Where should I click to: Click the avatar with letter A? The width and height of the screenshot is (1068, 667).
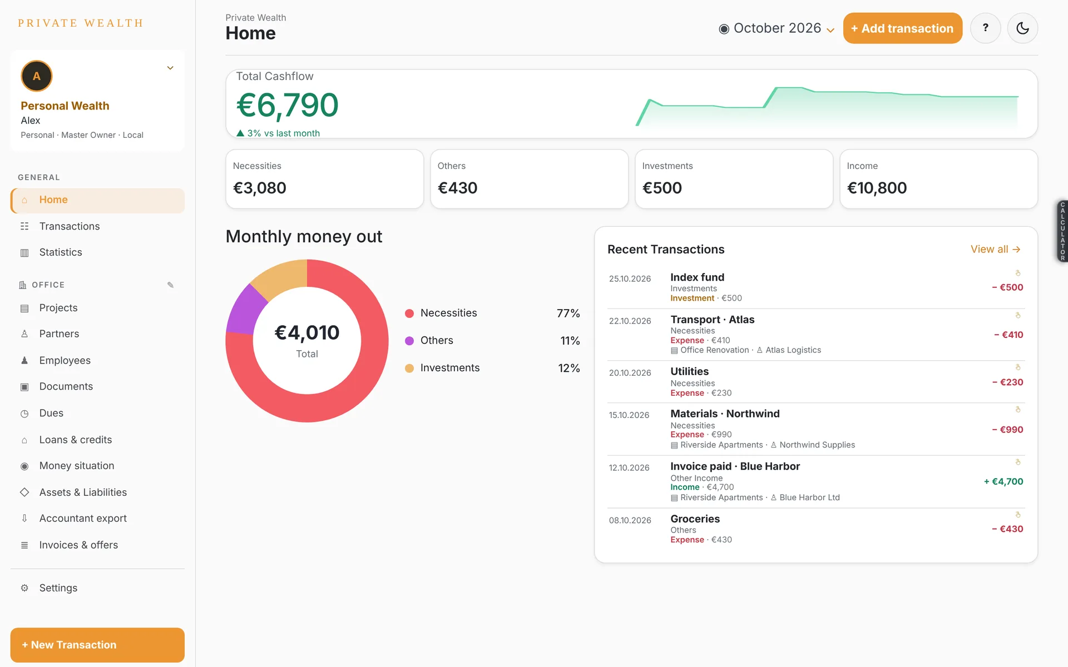coord(37,76)
